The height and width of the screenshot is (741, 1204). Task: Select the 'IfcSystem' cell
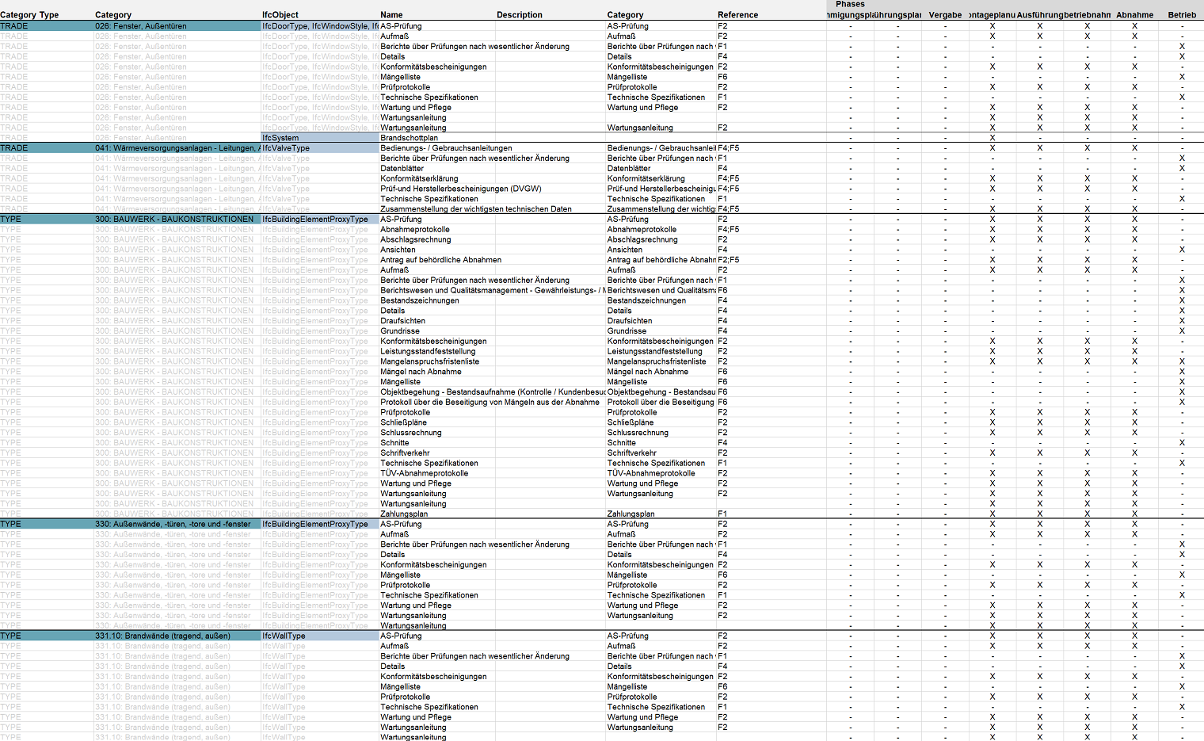pyautogui.click(x=320, y=138)
